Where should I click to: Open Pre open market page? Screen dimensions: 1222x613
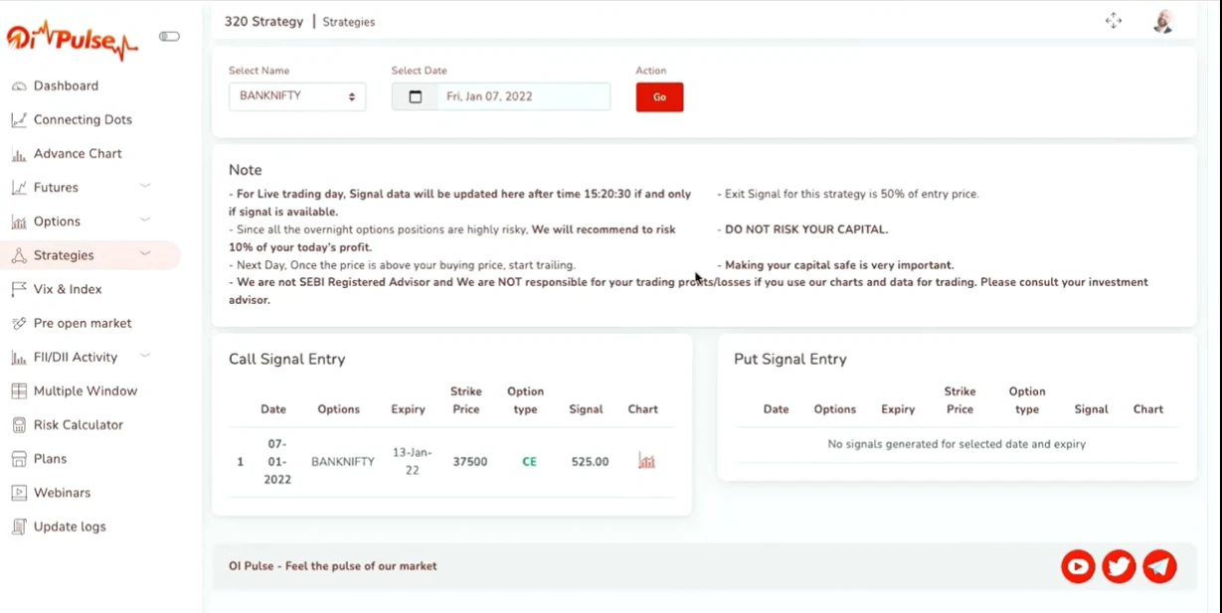pos(83,323)
